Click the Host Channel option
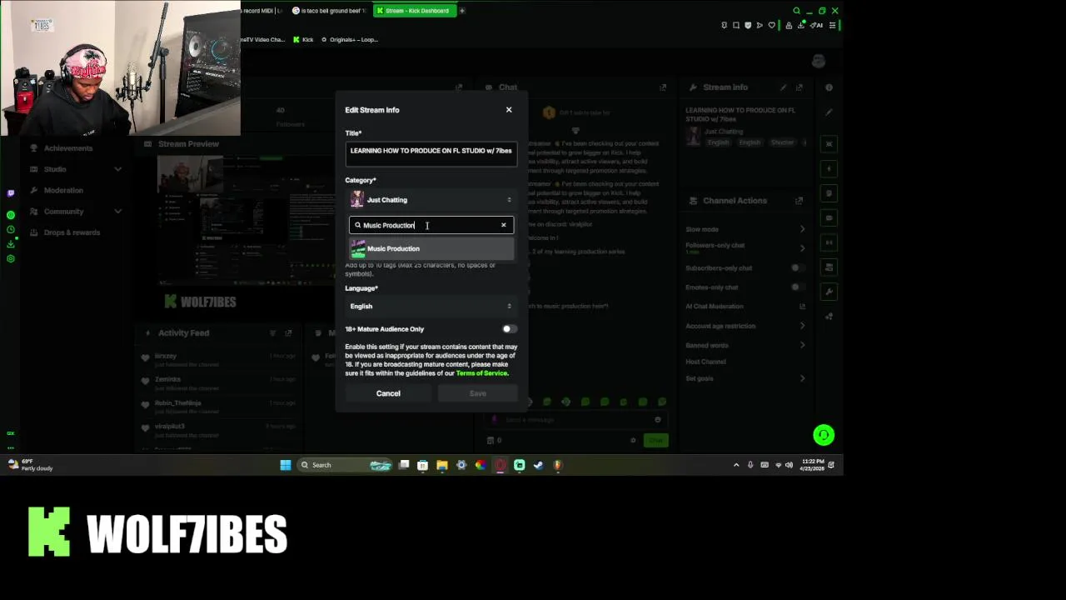The height and width of the screenshot is (600, 1066). pyautogui.click(x=706, y=362)
